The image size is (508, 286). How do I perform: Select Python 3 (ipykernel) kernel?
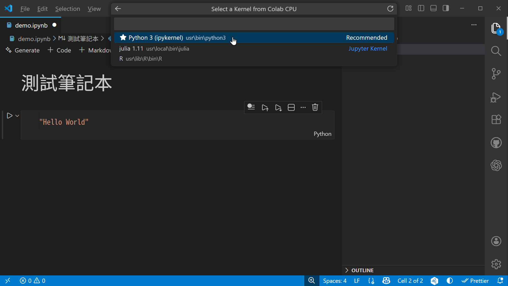pyautogui.click(x=254, y=38)
